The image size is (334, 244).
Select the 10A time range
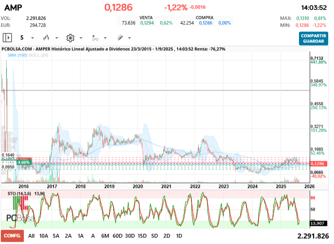(43, 236)
